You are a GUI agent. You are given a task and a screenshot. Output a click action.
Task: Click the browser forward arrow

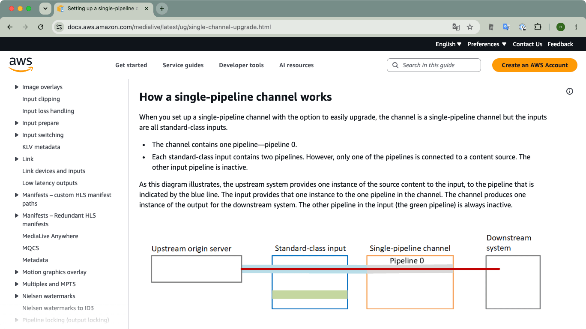coord(25,27)
